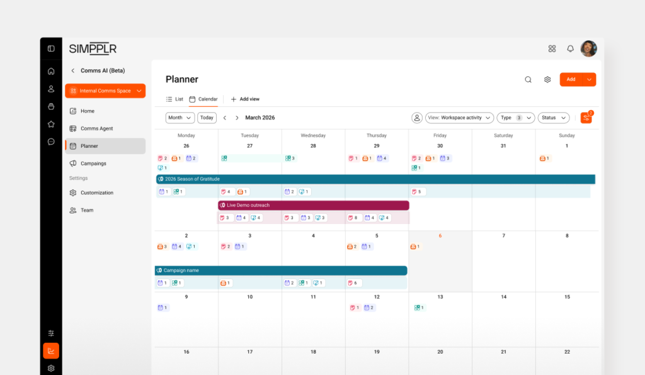Click the star favorites icon
645x375 pixels.
51,124
